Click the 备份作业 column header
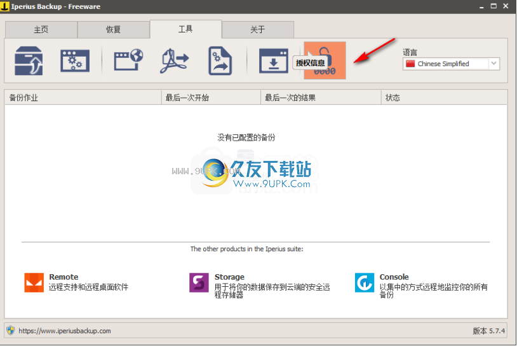The width and height of the screenshot is (517, 346). point(83,97)
